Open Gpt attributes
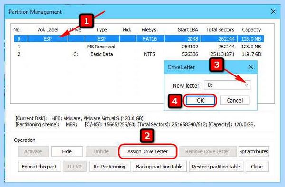Image resolution: width=285 pixels, height=187 pixels. [254, 151]
